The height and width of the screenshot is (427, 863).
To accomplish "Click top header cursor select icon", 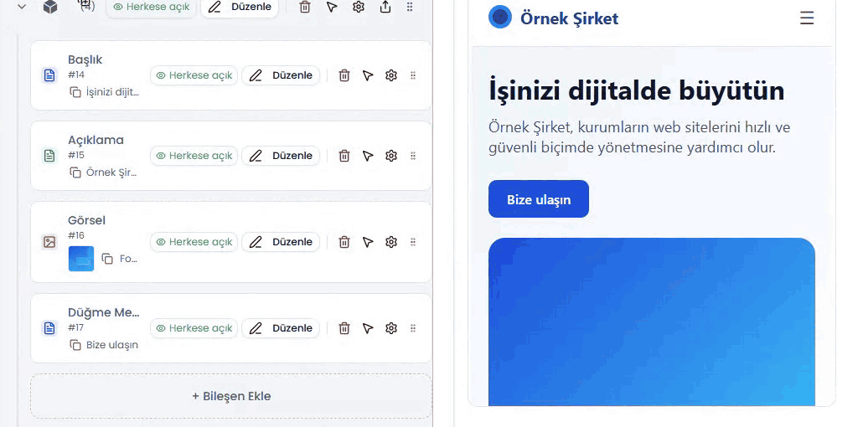I will click(x=331, y=8).
